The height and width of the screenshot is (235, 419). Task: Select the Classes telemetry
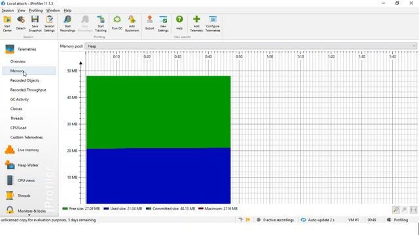tap(16, 109)
